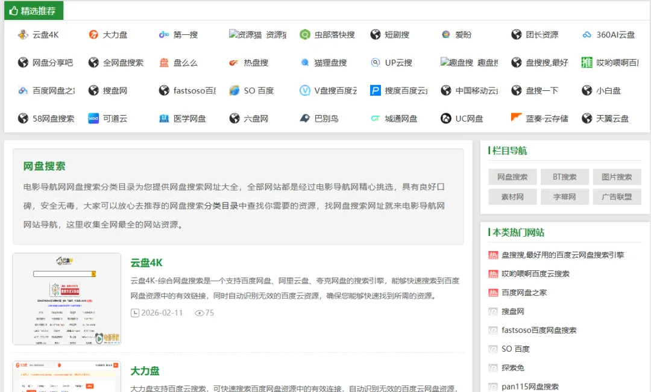Viewport: 651px width, 392px height.
Task: Click the 第一搜 site icon
Action: (x=164, y=35)
